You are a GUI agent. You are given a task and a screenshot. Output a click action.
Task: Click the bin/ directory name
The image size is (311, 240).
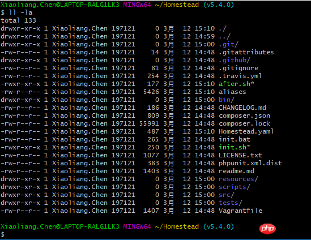[x=226, y=100]
